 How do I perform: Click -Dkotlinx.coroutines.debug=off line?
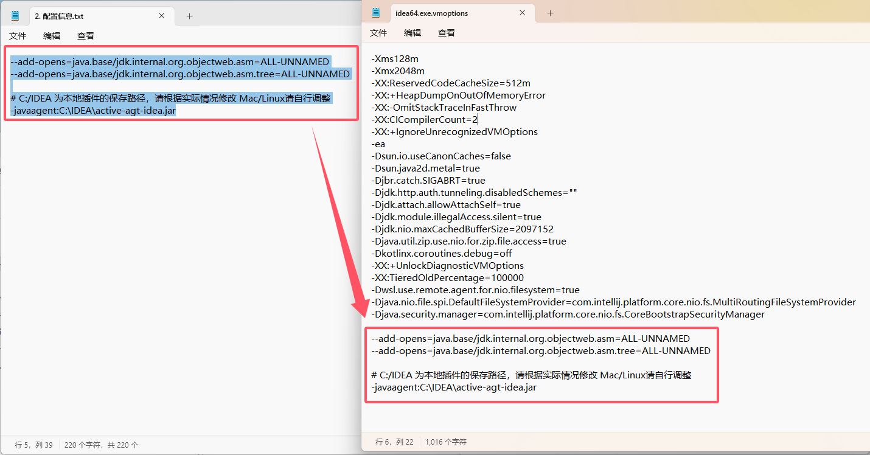point(442,254)
